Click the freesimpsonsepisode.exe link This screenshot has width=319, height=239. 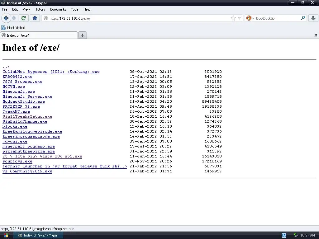tap(31, 136)
